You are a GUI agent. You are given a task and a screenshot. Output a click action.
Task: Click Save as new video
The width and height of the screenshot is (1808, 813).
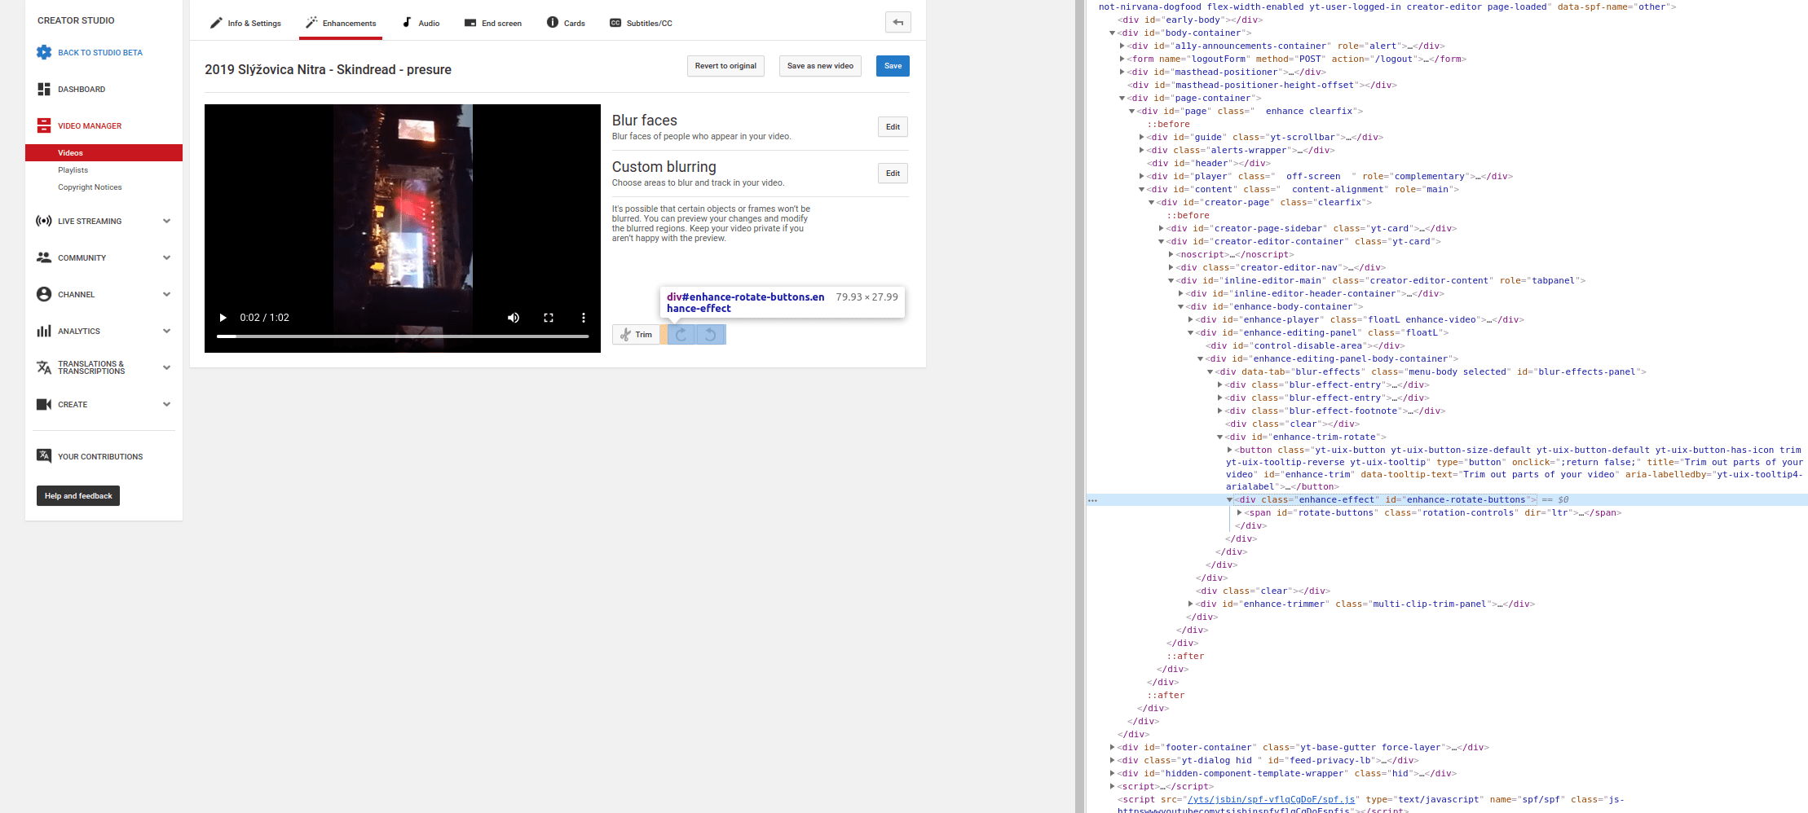pos(819,66)
